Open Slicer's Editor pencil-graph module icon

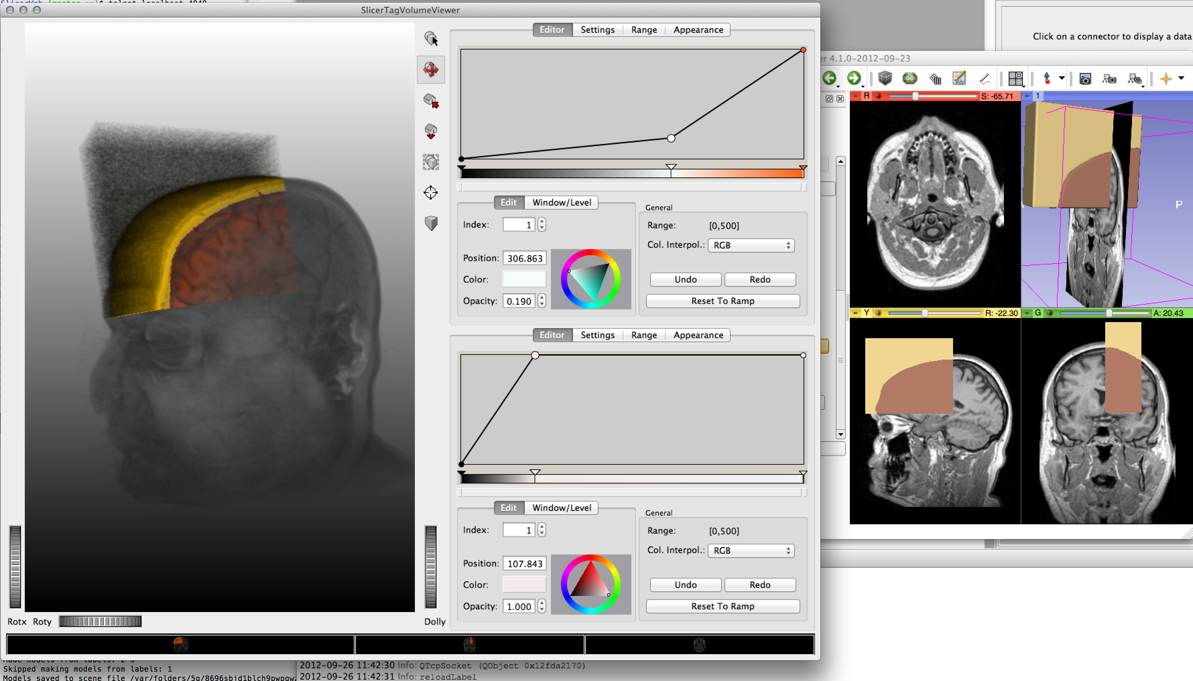959,78
